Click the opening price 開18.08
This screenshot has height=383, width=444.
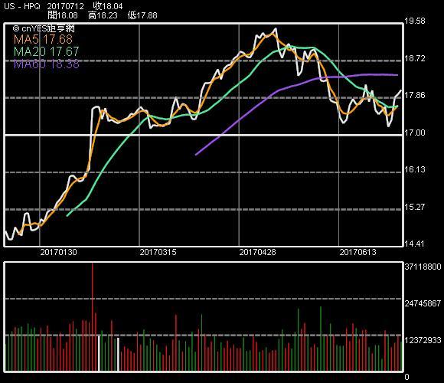(x=63, y=15)
